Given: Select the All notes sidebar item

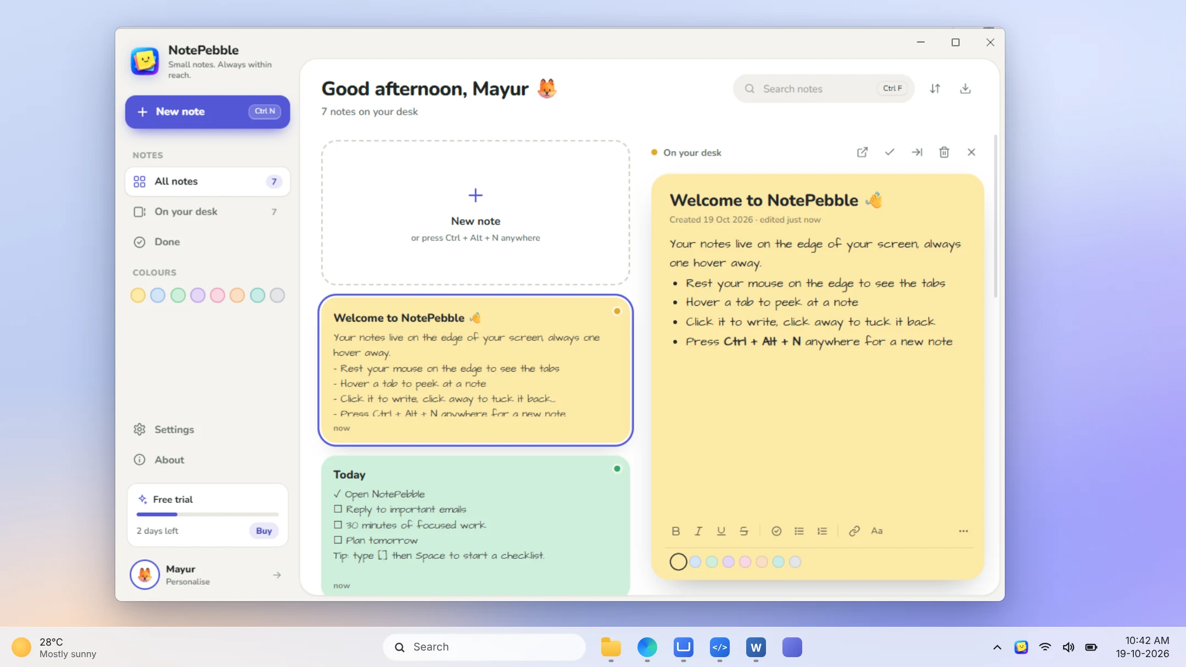Looking at the screenshot, I should [208, 181].
